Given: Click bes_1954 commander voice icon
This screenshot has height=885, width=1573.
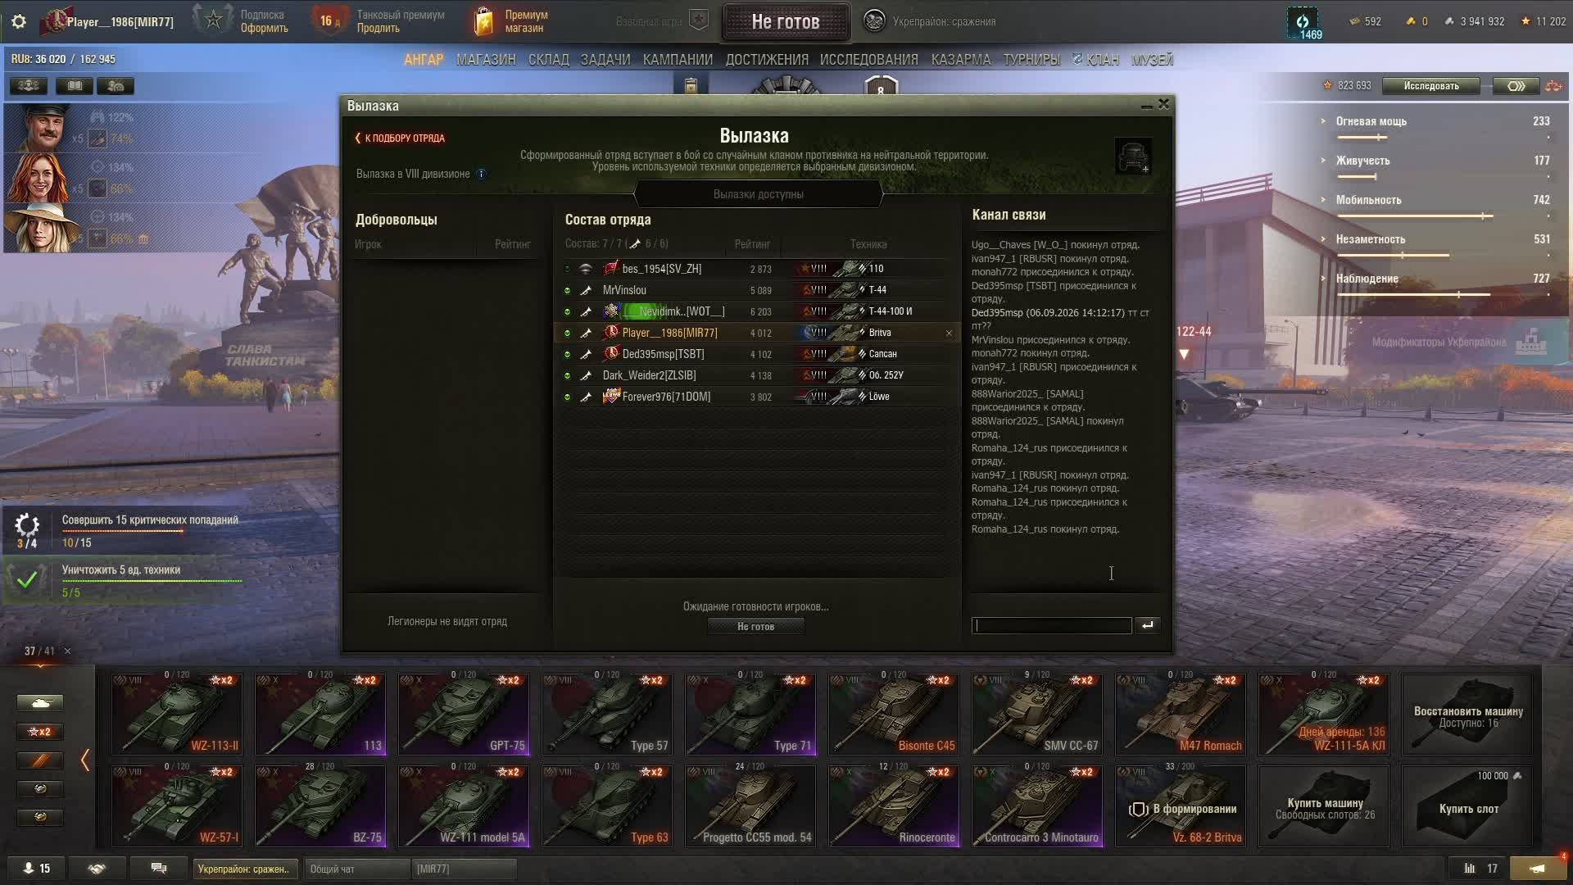Looking at the screenshot, I should (586, 269).
